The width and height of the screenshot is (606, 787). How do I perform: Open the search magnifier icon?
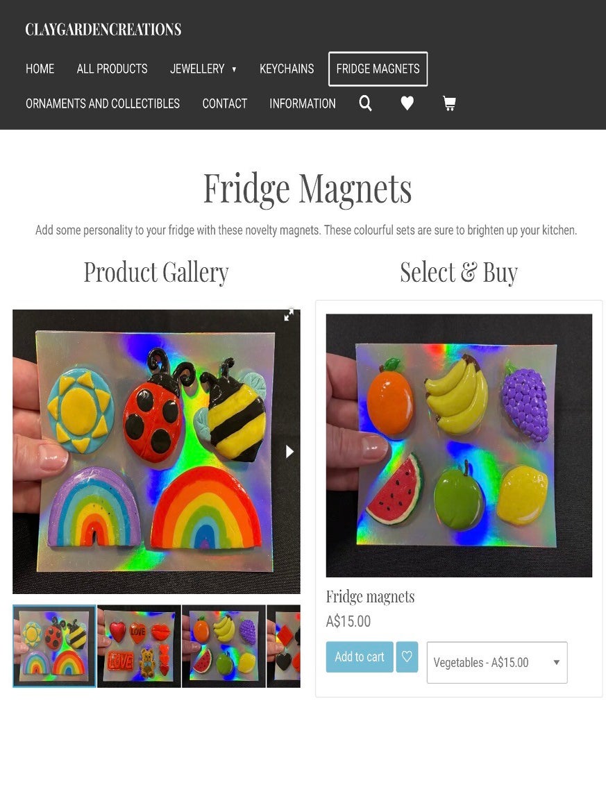point(366,103)
